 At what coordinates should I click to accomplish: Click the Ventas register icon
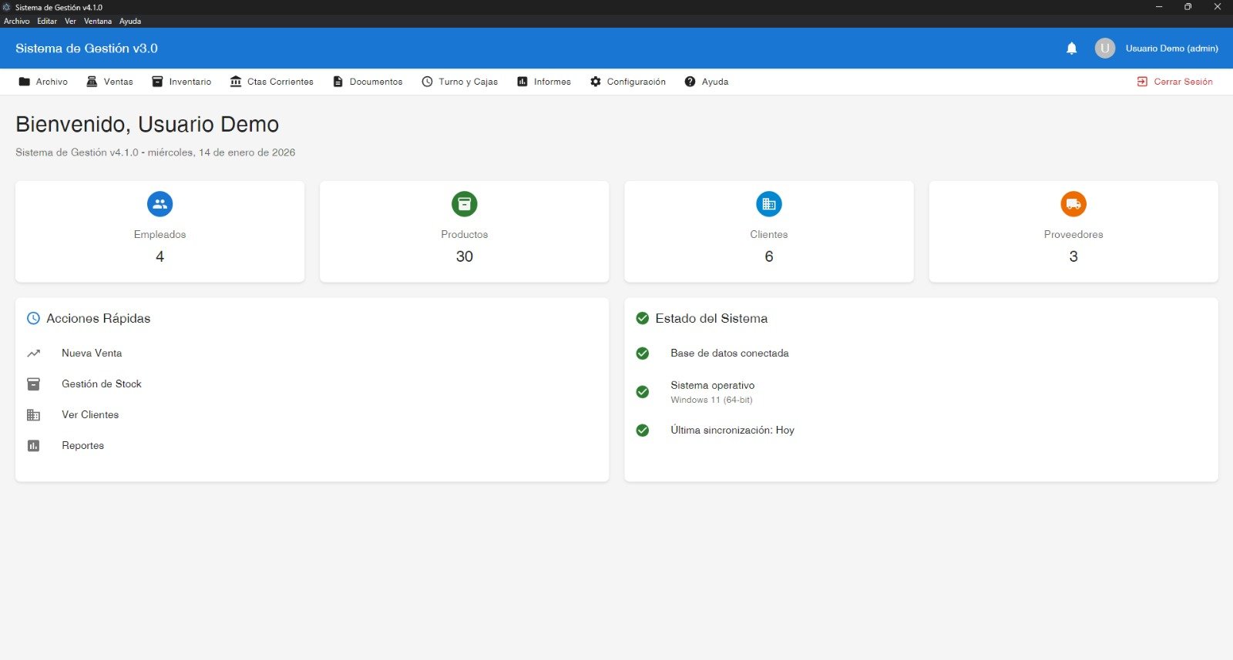(x=92, y=82)
